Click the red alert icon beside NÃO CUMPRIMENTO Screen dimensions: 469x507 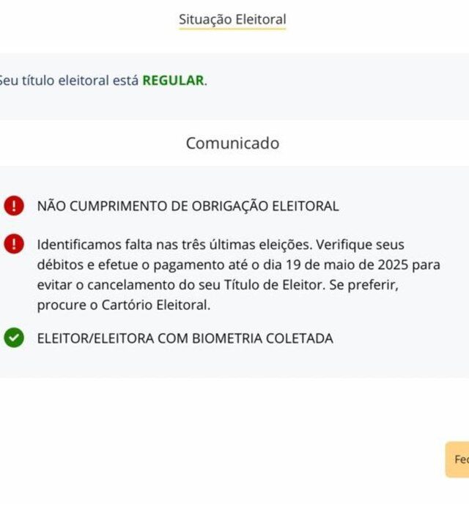coord(14,206)
